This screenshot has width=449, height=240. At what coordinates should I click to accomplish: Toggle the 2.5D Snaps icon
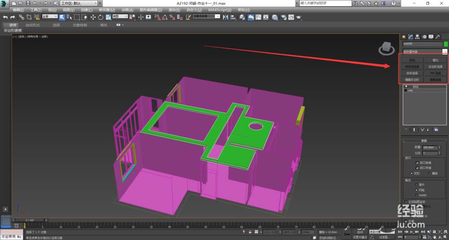click(x=157, y=17)
